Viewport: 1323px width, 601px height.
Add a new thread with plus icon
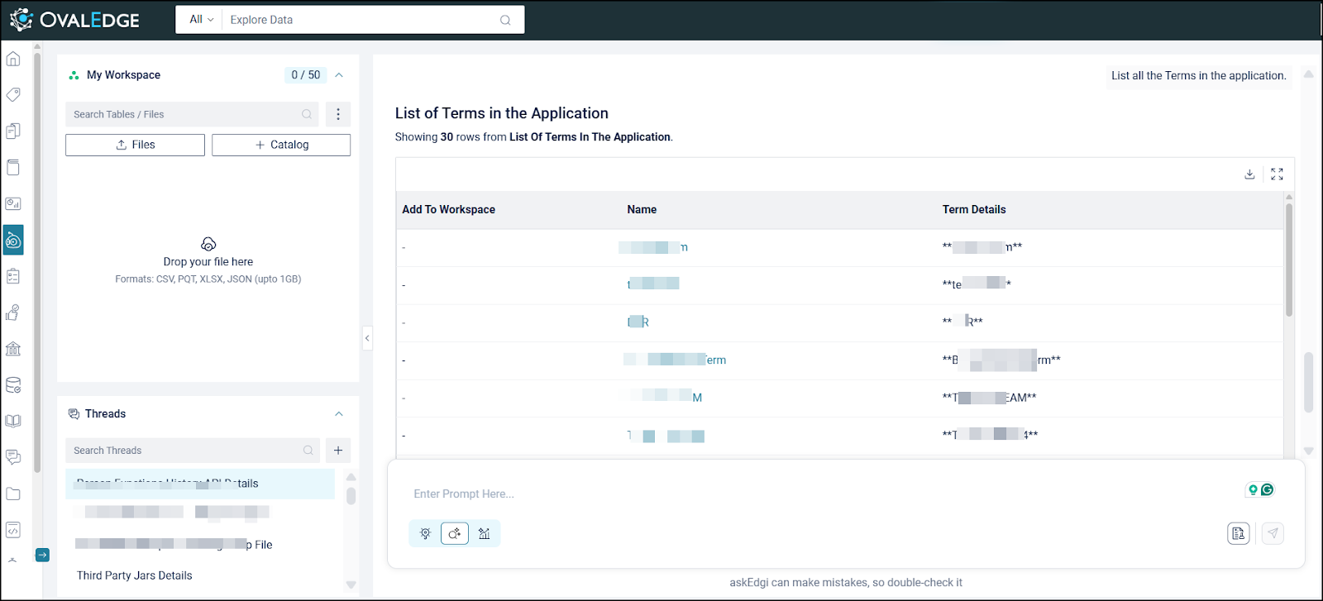pos(337,451)
